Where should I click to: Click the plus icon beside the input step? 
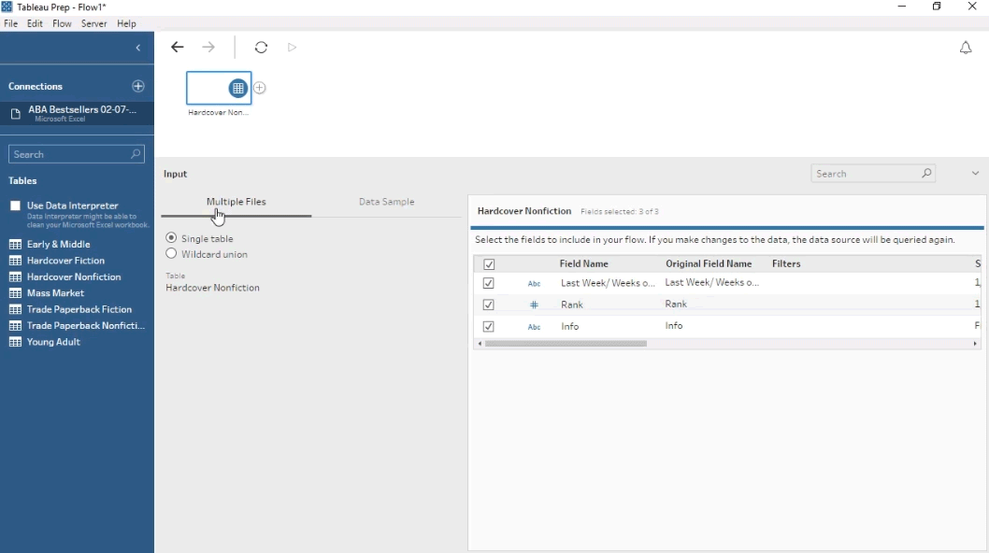point(260,88)
